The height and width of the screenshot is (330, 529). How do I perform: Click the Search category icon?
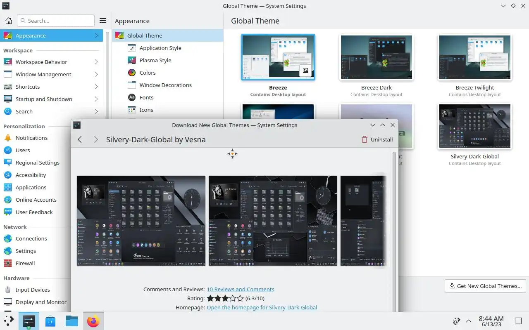click(x=8, y=111)
